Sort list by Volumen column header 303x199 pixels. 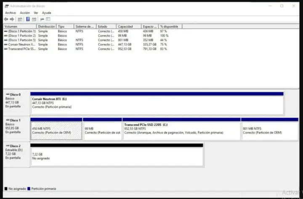20,27
